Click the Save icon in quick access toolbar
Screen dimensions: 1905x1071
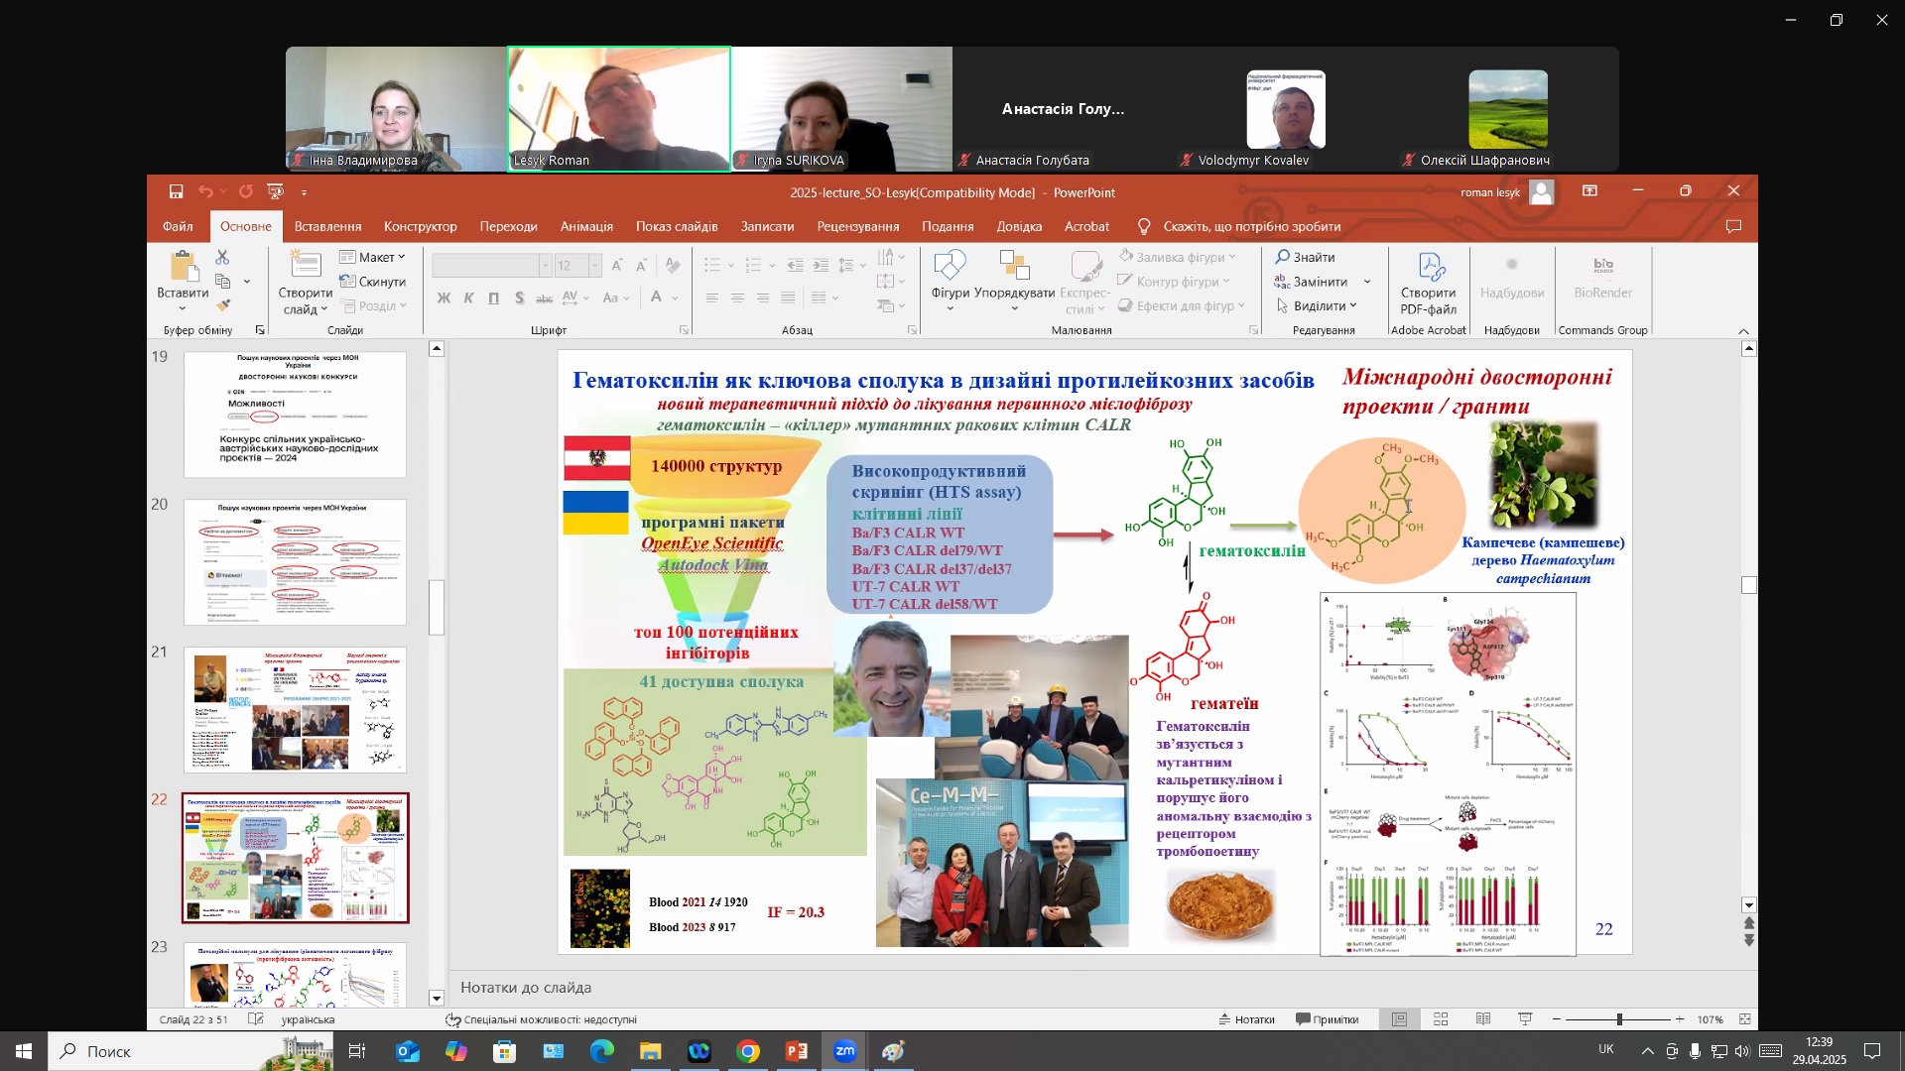176,191
